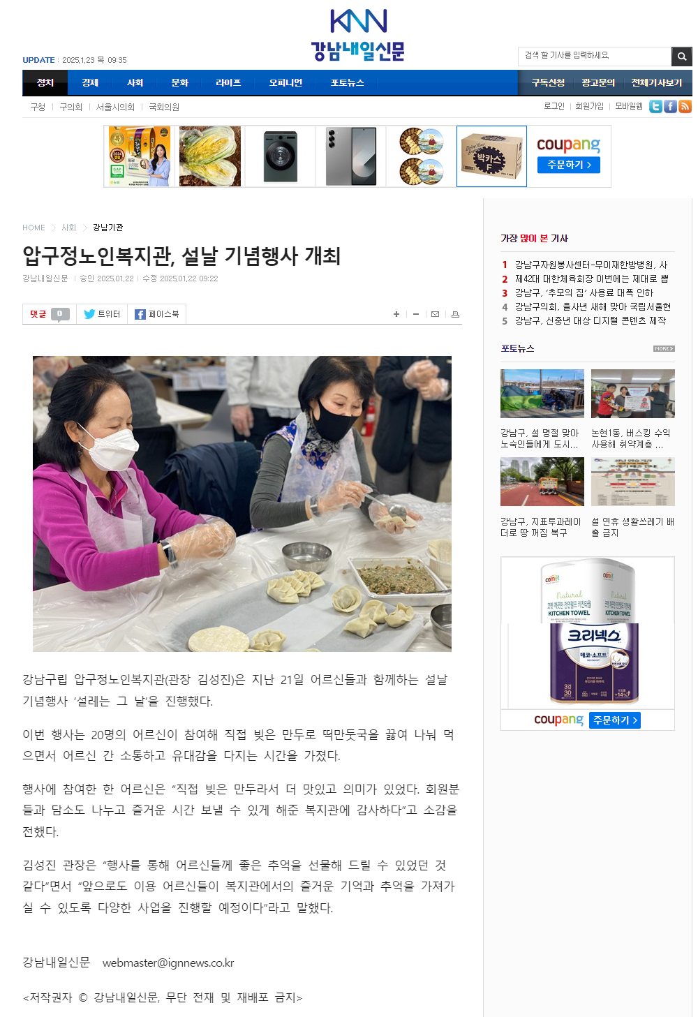698x1017 pixels.
Task: Select the 오피니언 menu item
Action: (285, 82)
